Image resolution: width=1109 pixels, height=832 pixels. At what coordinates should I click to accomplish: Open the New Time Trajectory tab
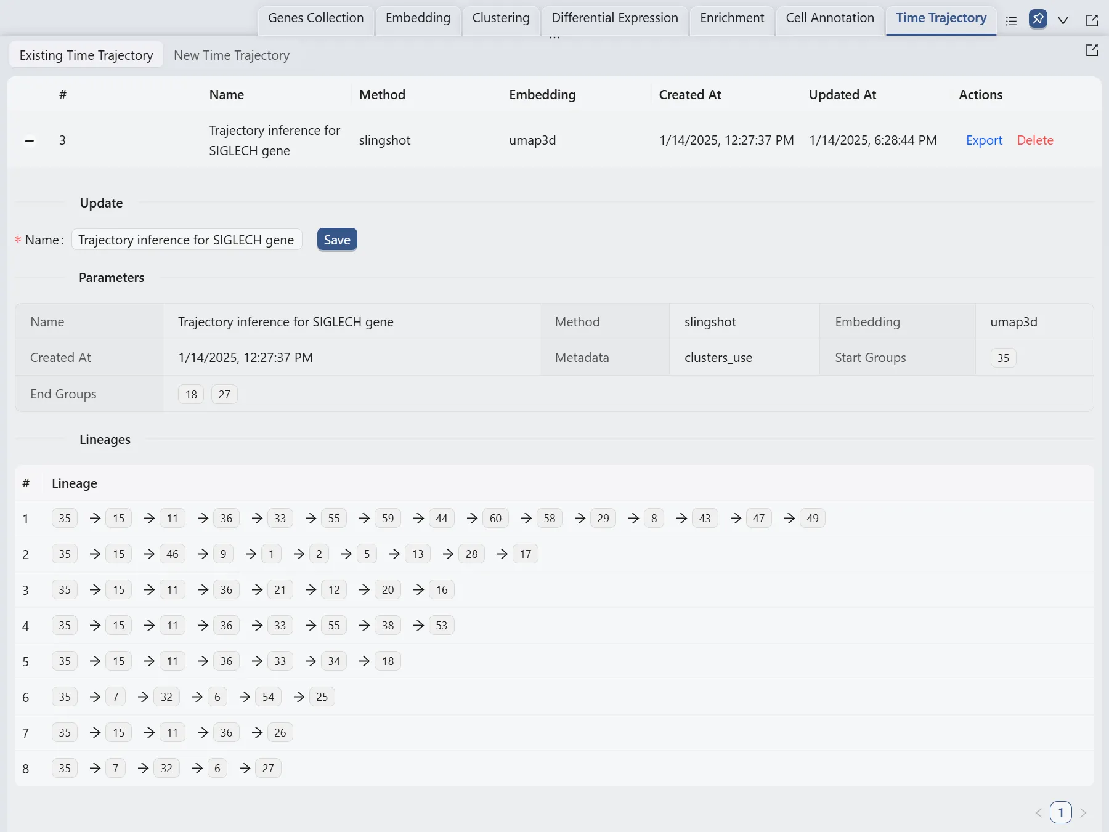click(x=231, y=55)
